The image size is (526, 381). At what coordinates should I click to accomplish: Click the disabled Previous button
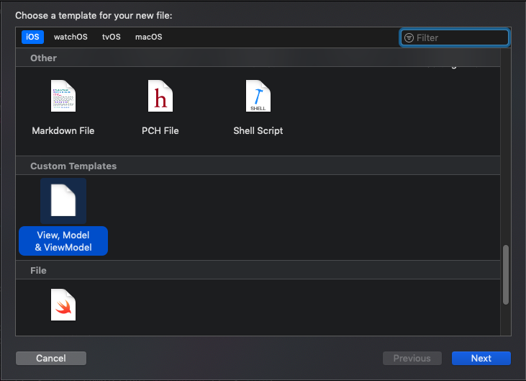(x=412, y=358)
